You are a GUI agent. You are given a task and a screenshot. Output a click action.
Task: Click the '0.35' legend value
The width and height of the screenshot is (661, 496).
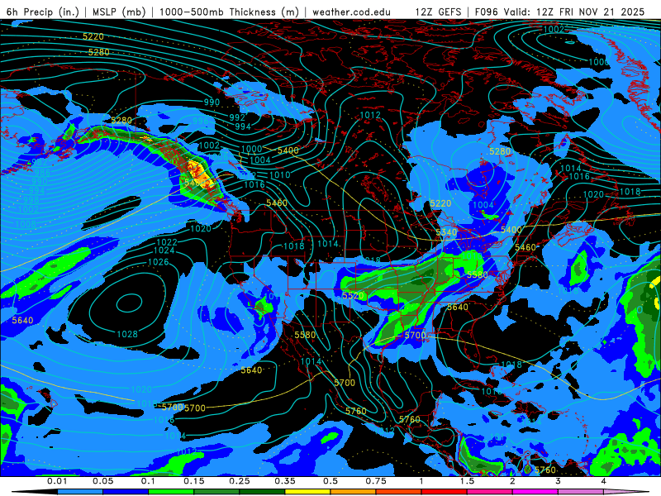click(285, 481)
